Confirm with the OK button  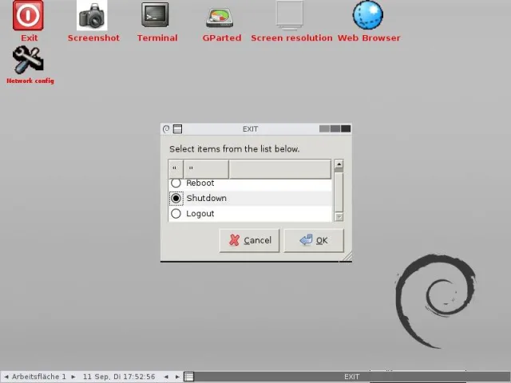tap(314, 240)
